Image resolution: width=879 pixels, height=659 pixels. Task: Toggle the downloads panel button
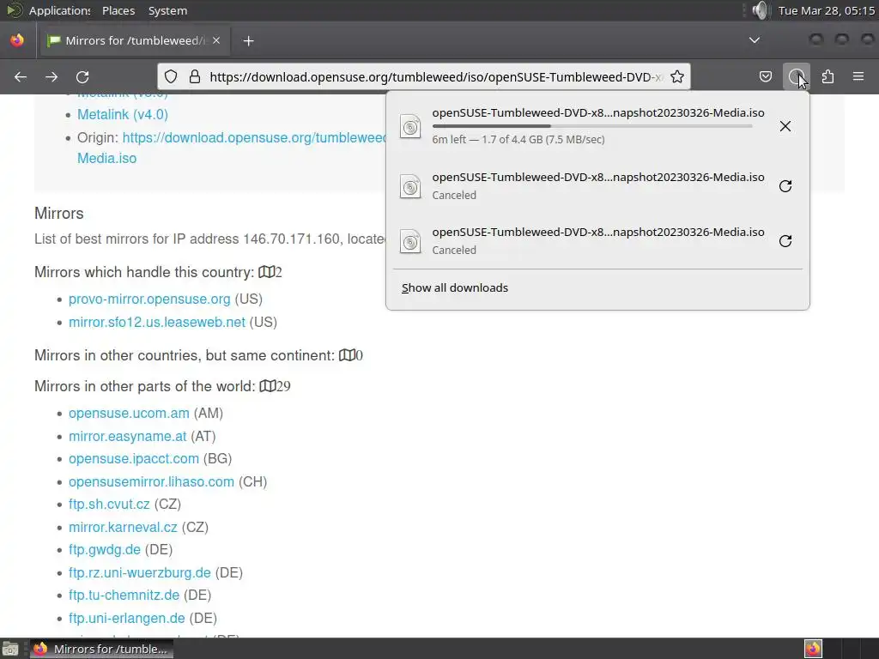click(x=797, y=76)
